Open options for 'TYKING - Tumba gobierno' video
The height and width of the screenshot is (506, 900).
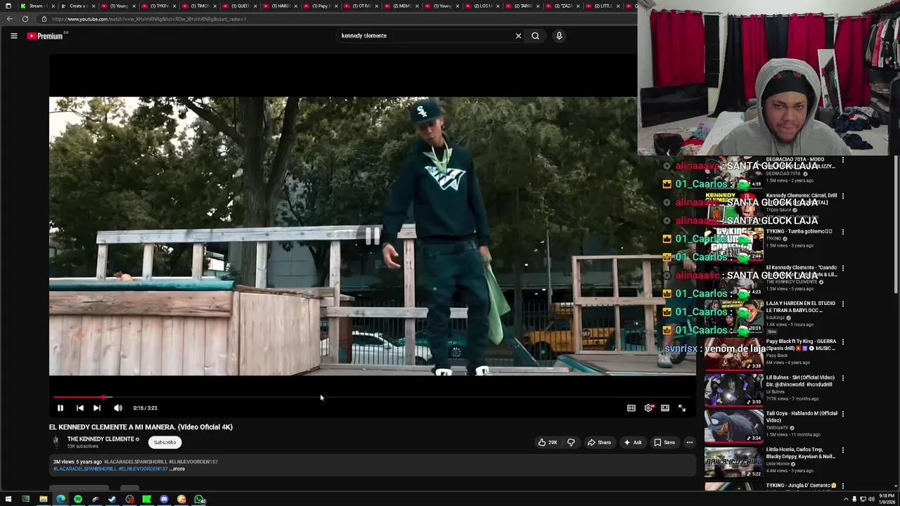843,232
